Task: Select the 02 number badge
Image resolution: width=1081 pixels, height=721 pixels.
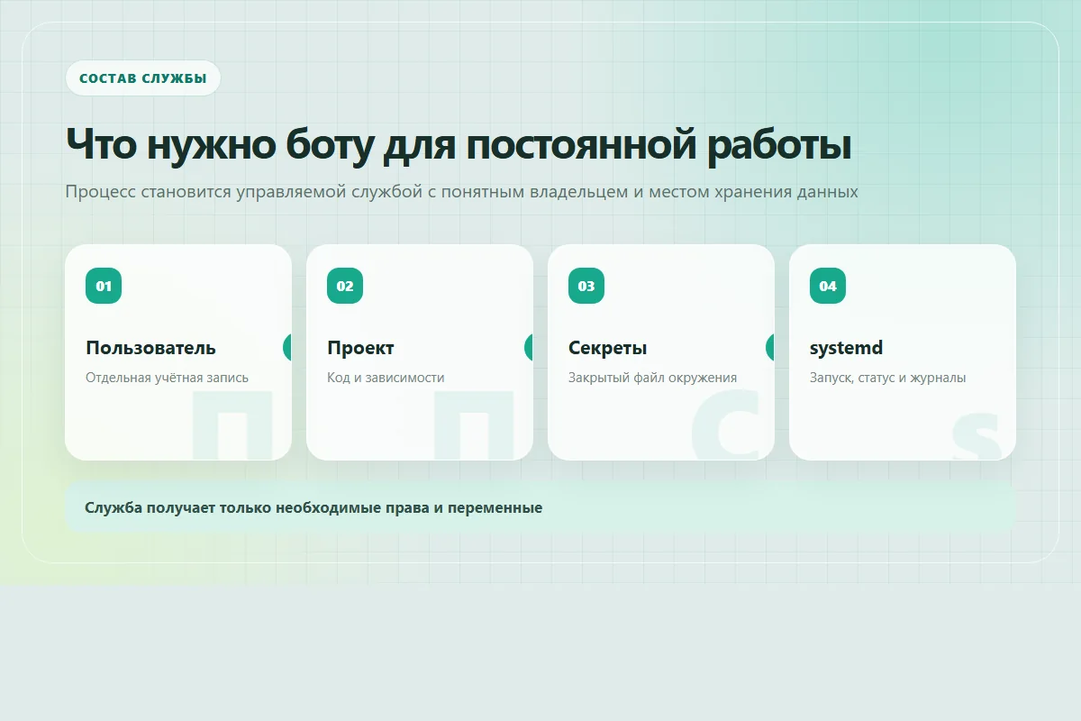Action: point(345,286)
